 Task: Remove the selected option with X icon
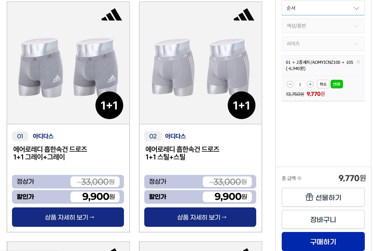point(358,62)
